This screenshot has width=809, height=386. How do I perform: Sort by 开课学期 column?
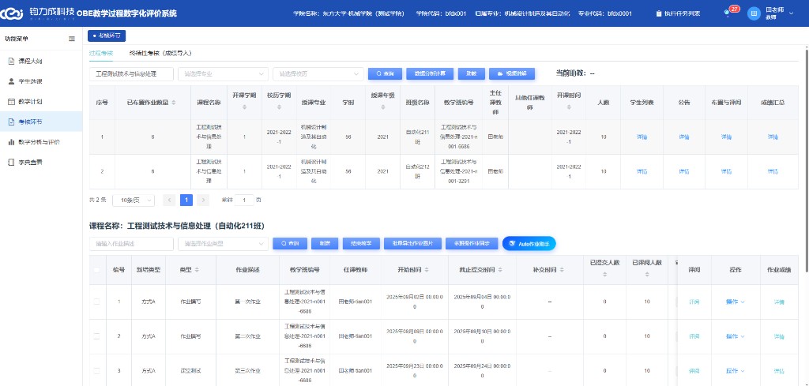[244, 107]
